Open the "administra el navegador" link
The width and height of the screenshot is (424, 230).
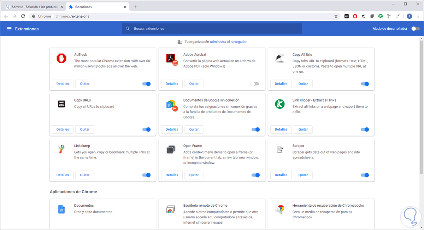pos(228,42)
